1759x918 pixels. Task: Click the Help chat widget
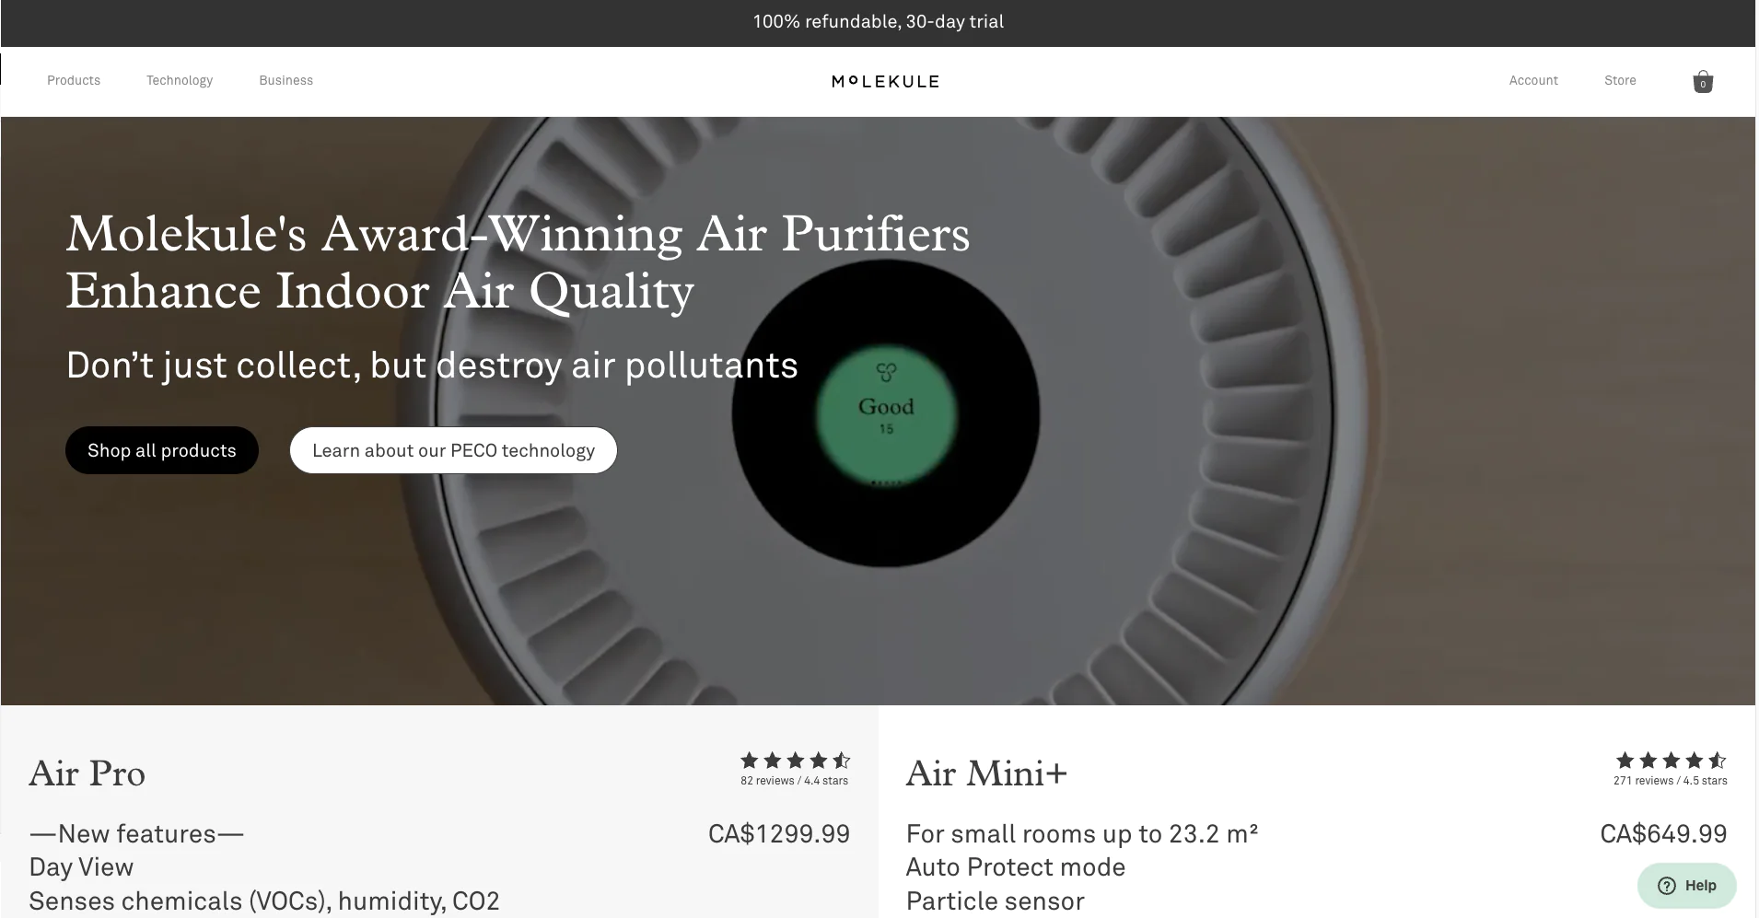pyautogui.click(x=1687, y=885)
